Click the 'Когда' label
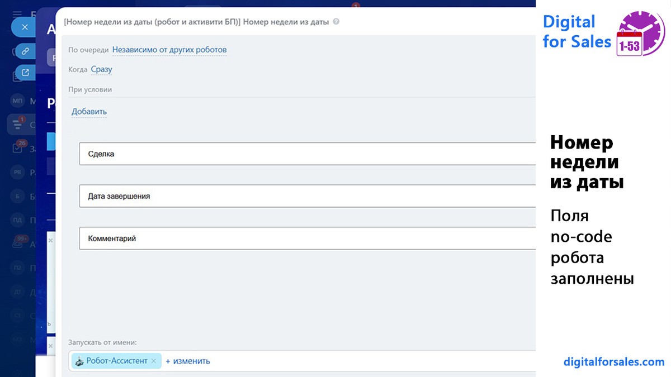The height and width of the screenshot is (377, 671). click(x=78, y=69)
